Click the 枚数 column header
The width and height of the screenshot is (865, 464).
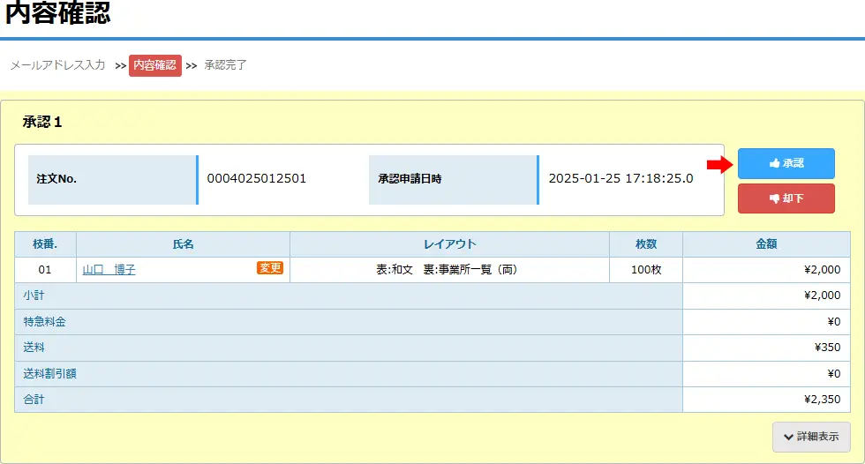pos(645,244)
